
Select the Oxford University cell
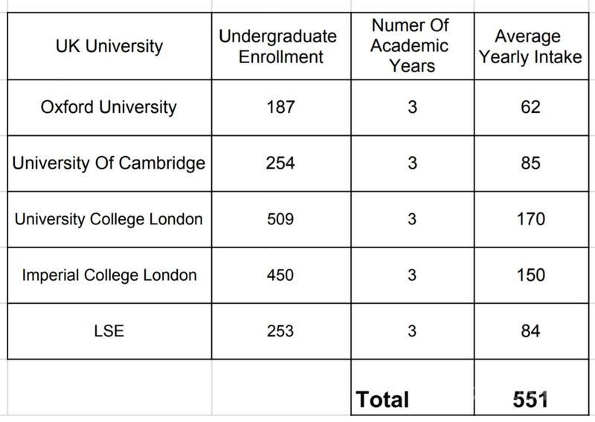point(109,107)
